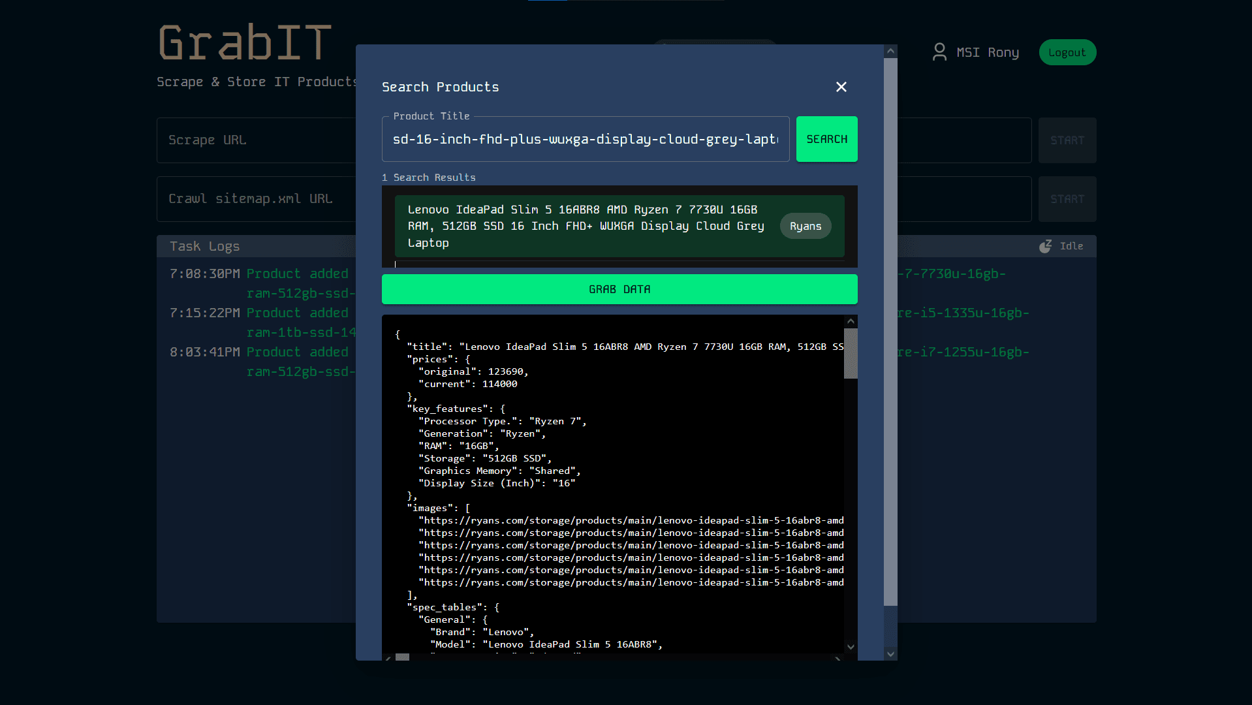1252x705 pixels.
Task: Click the "title" line in JSON output
Action: pos(625,347)
